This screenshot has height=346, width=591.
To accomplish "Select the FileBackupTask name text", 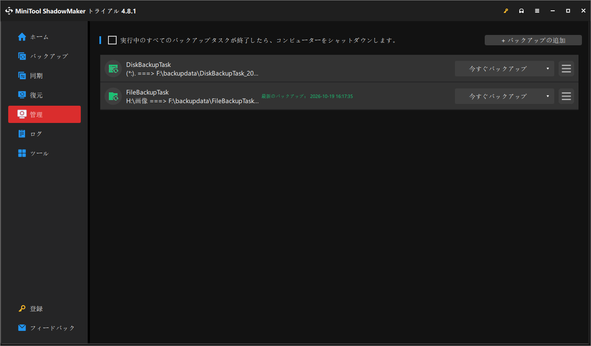I will [x=147, y=92].
